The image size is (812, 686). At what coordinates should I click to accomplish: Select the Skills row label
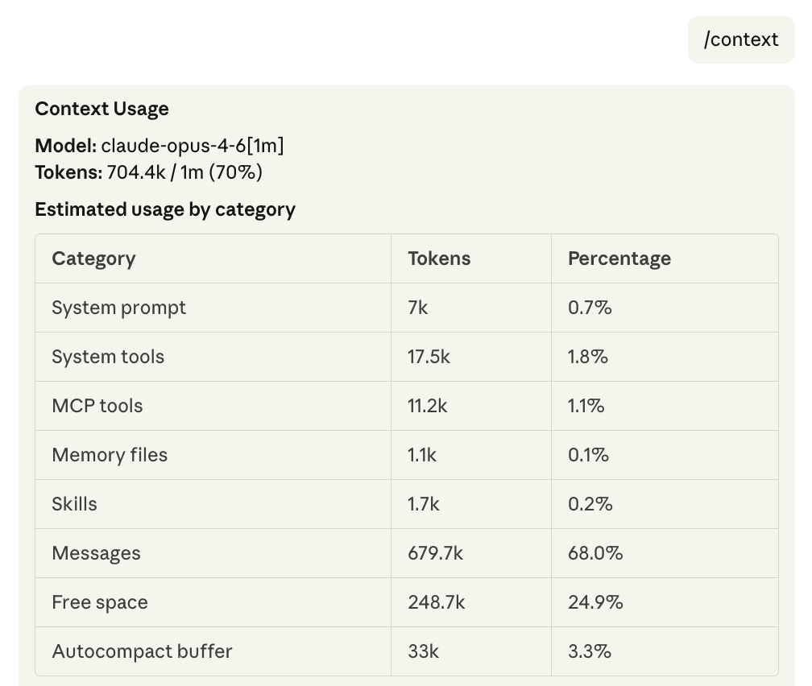[x=74, y=504]
